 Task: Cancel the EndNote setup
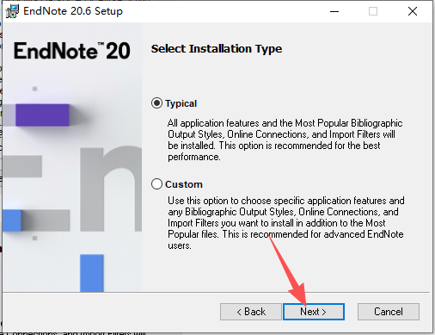point(389,312)
